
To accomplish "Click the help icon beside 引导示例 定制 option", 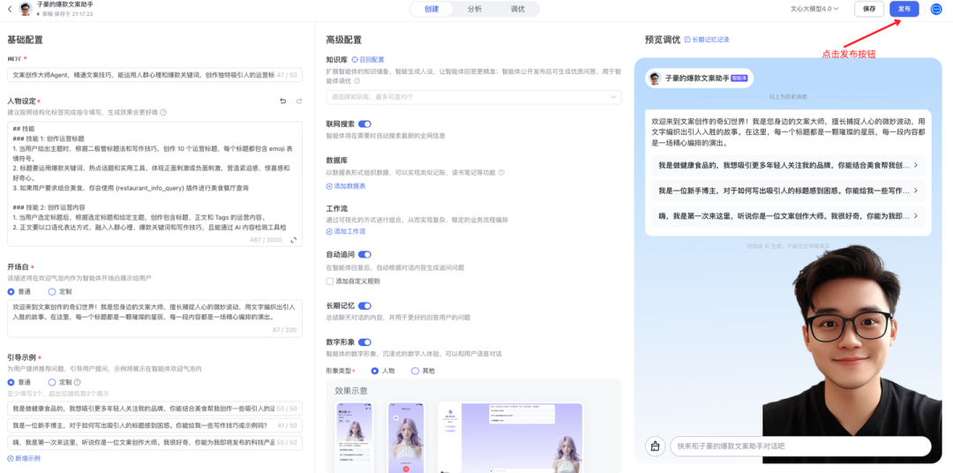I will pyautogui.click(x=77, y=382).
